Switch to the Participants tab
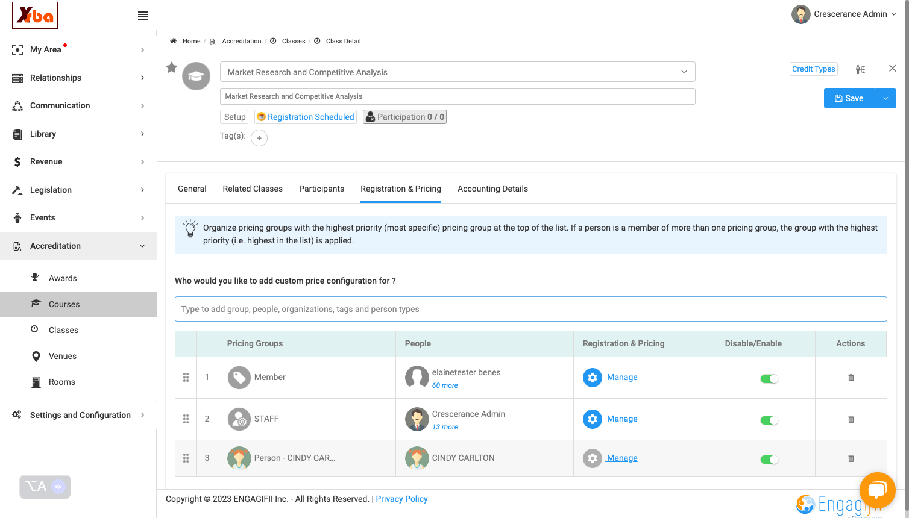The height and width of the screenshot is (518, 909). point(322,189)
